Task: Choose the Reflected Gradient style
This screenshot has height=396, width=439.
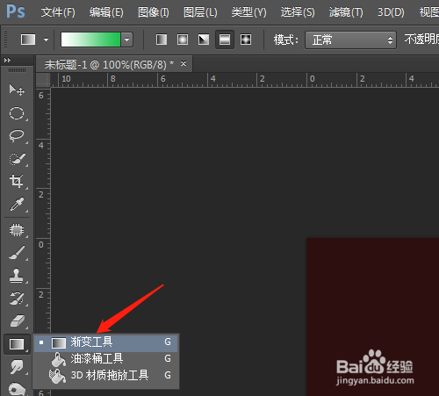Action: pos(225,40)
